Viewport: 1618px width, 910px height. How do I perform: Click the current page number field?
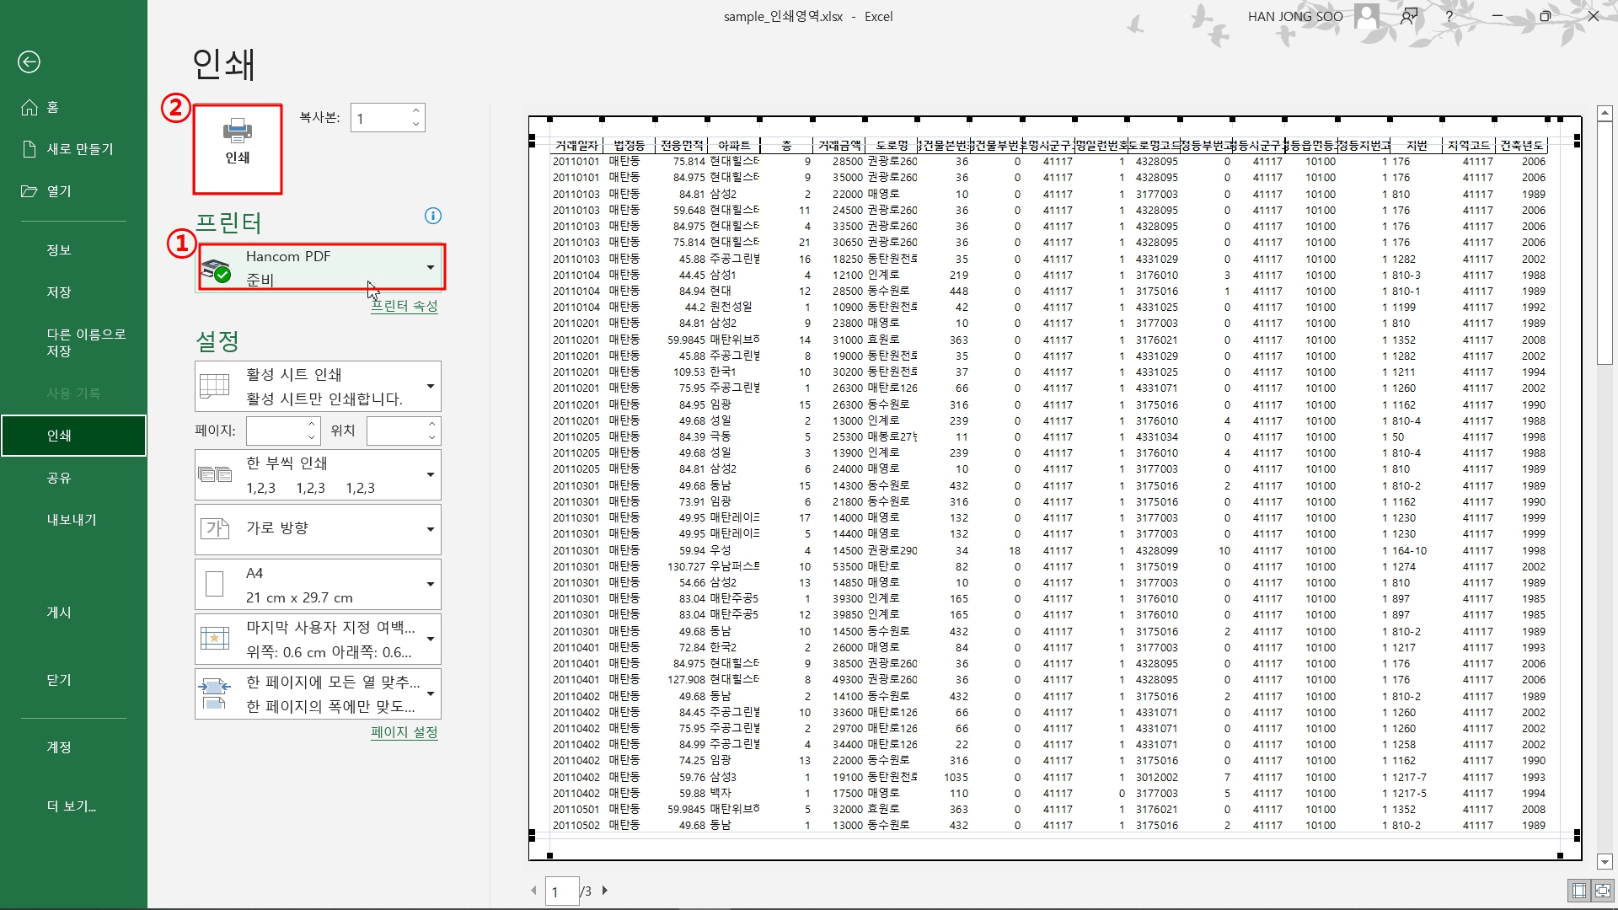(x=562, y=891)
